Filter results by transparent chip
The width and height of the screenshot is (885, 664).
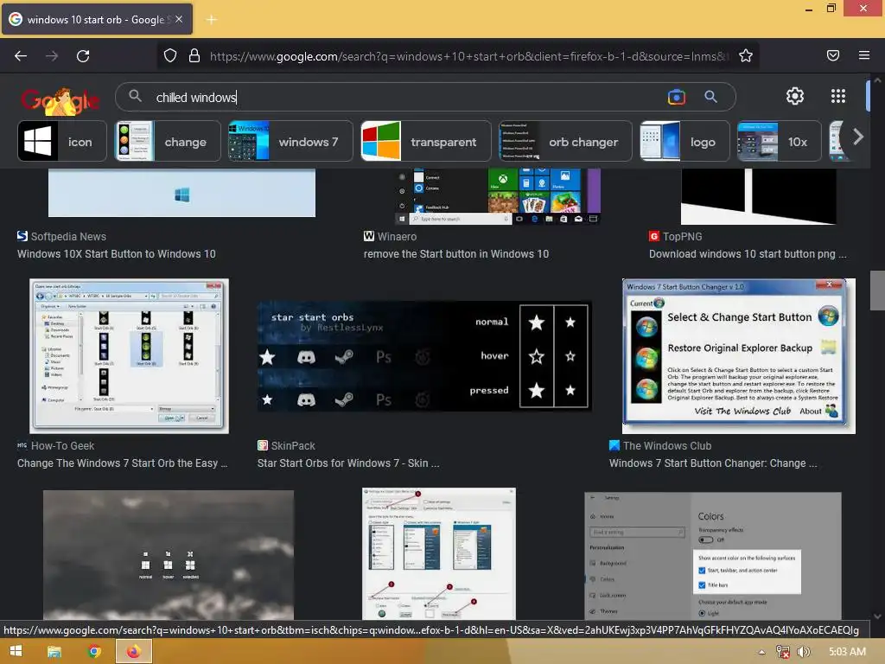click(x=425, y=141)
